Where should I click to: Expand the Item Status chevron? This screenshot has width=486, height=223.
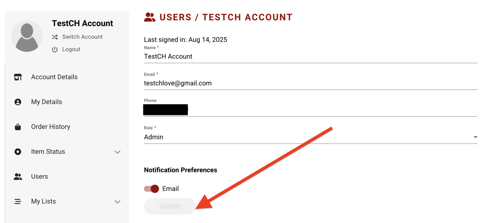point(118,152)
